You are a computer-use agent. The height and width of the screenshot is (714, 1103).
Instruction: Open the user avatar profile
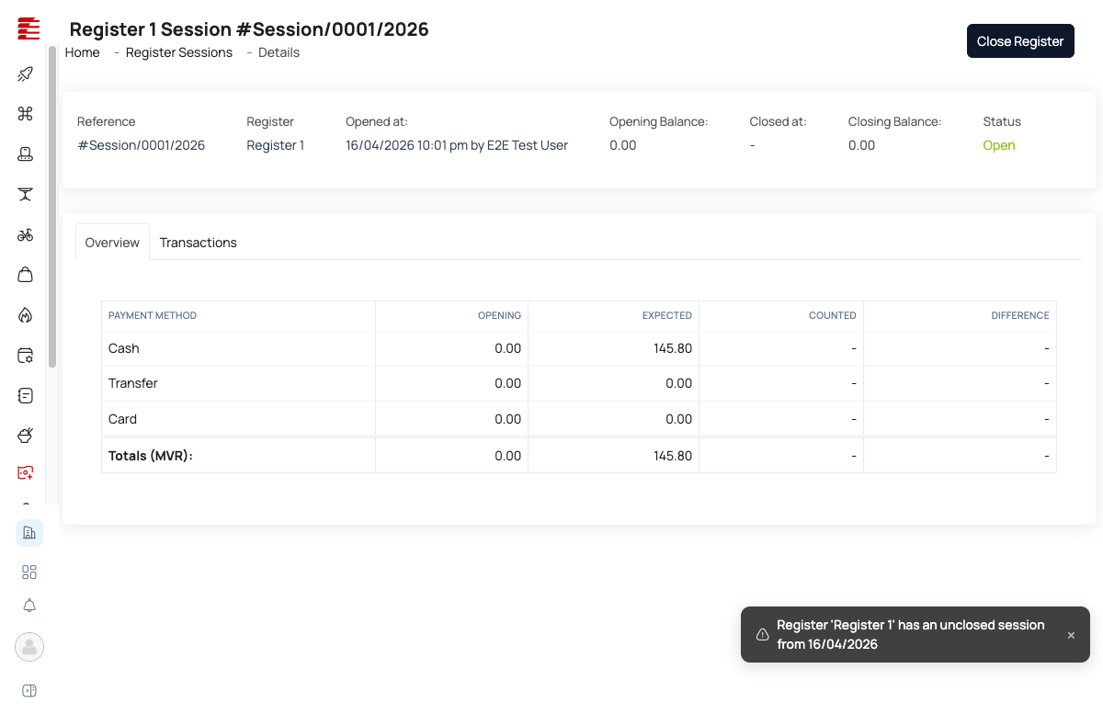click(x=29, y=647)
